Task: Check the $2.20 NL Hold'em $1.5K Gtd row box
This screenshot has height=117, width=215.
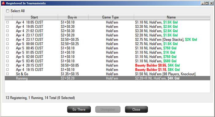Action: [7, 35]
